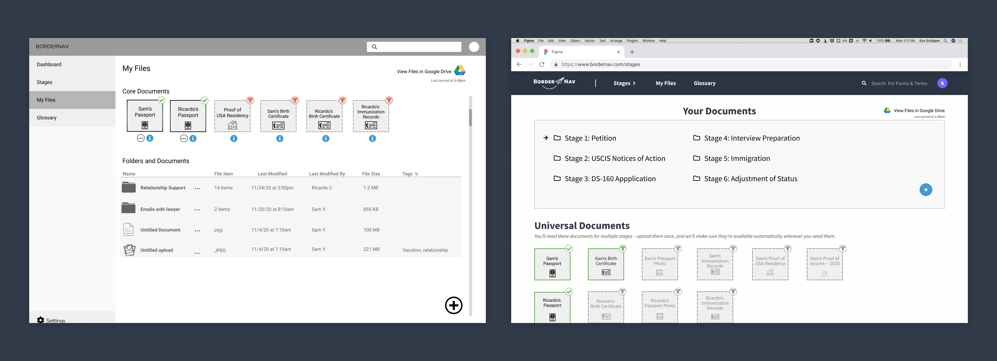997x361 pixels.
Task: Open Arrange menu in Figma menu bar
Action: (x=616, y=41)
